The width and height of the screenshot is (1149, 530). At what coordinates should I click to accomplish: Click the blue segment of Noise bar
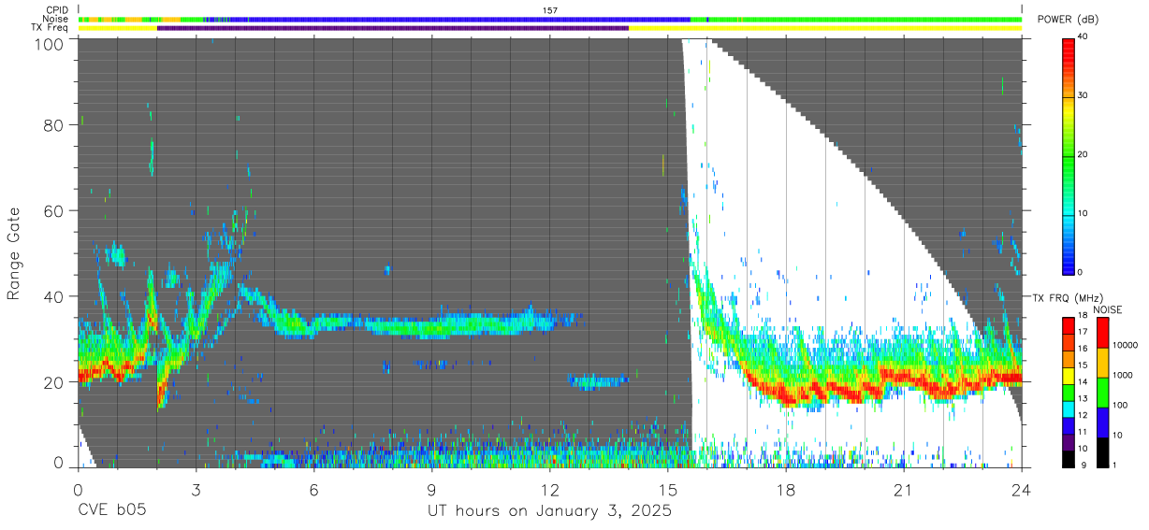[x=458, y=20]
